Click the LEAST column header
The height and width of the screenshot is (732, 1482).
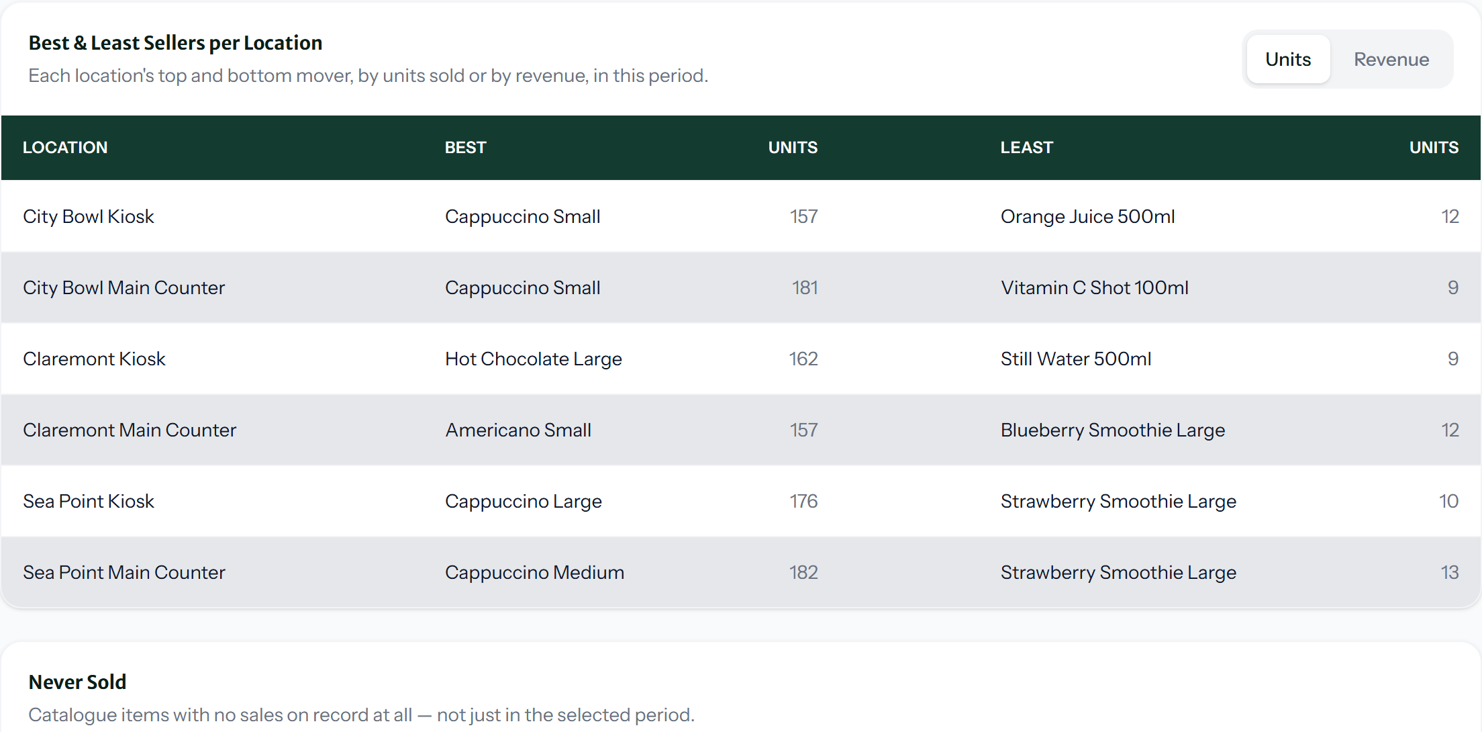click(1027, 148)
